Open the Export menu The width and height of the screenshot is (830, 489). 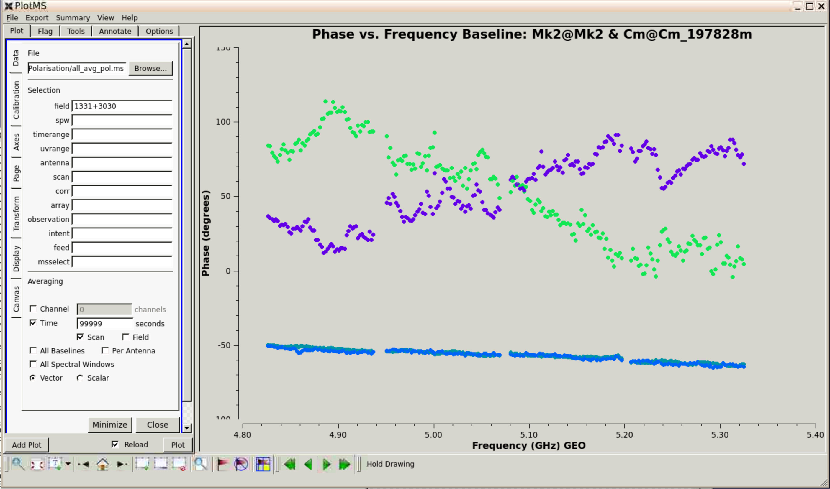click(37, 18)
